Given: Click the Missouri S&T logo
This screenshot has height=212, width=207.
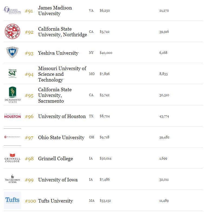Looking at the screenshot, I should coord(12,74).
